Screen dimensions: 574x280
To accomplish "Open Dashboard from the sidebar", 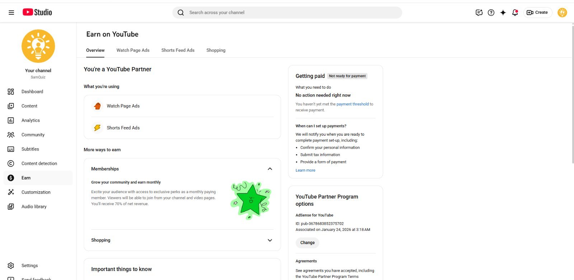I will 38,92.
